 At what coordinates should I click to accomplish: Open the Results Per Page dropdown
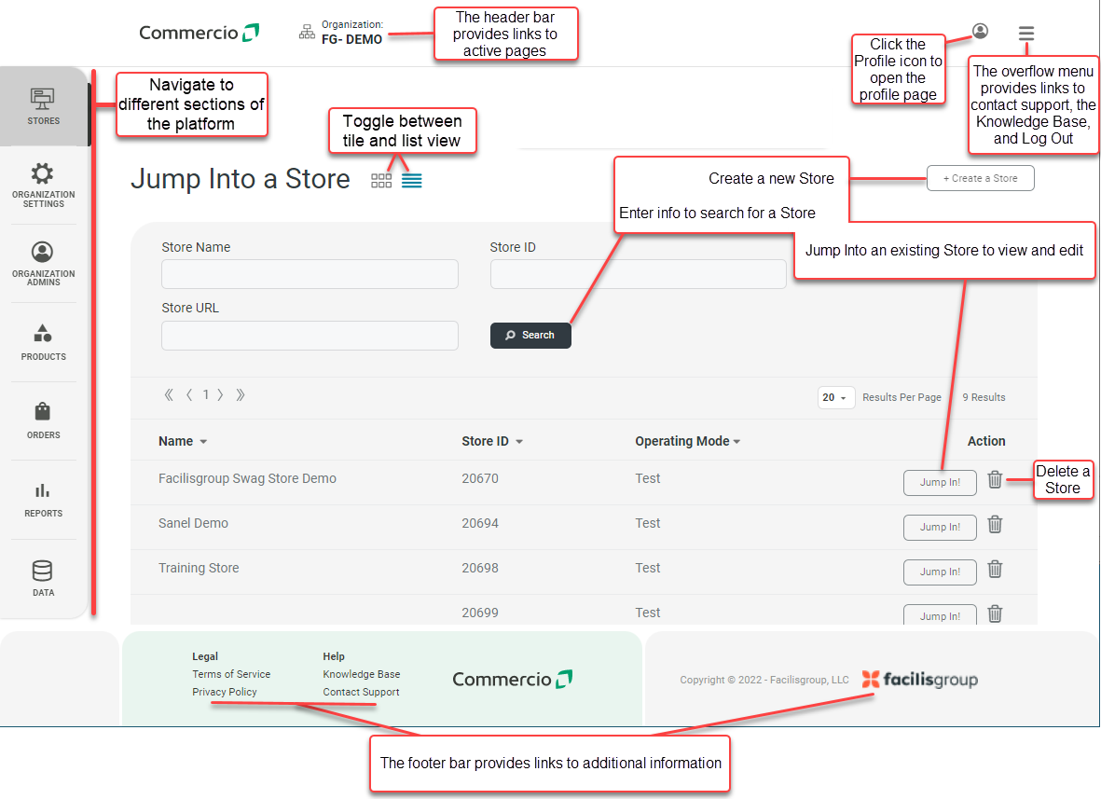pyautogui.click(x=835, y=396)
